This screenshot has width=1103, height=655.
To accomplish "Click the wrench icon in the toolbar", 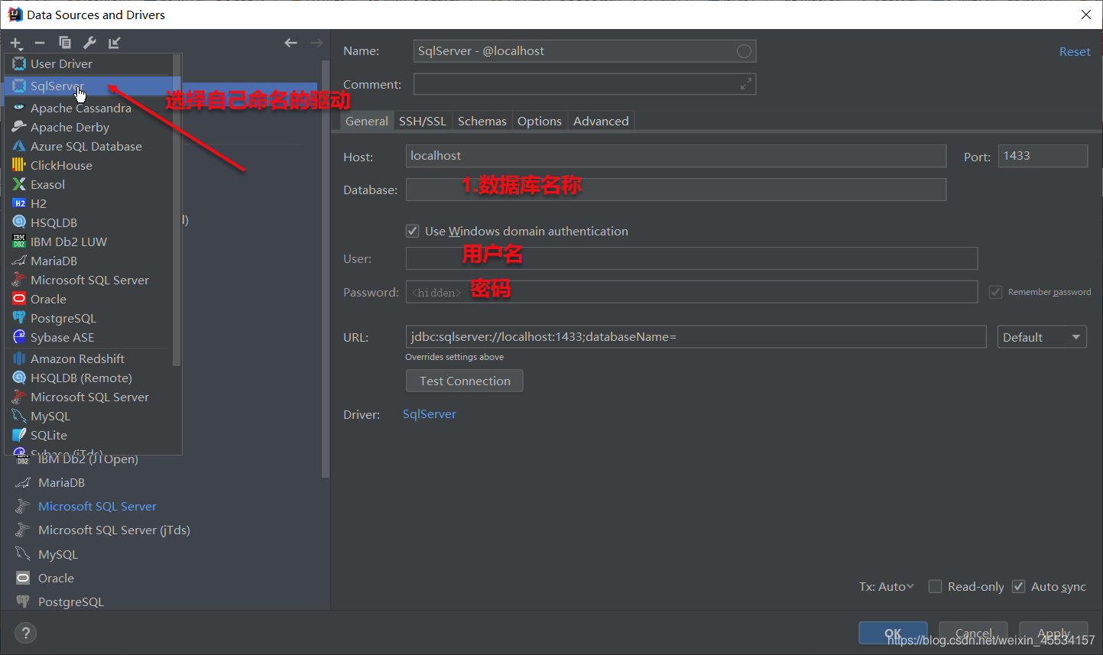I will pos(89,43).
